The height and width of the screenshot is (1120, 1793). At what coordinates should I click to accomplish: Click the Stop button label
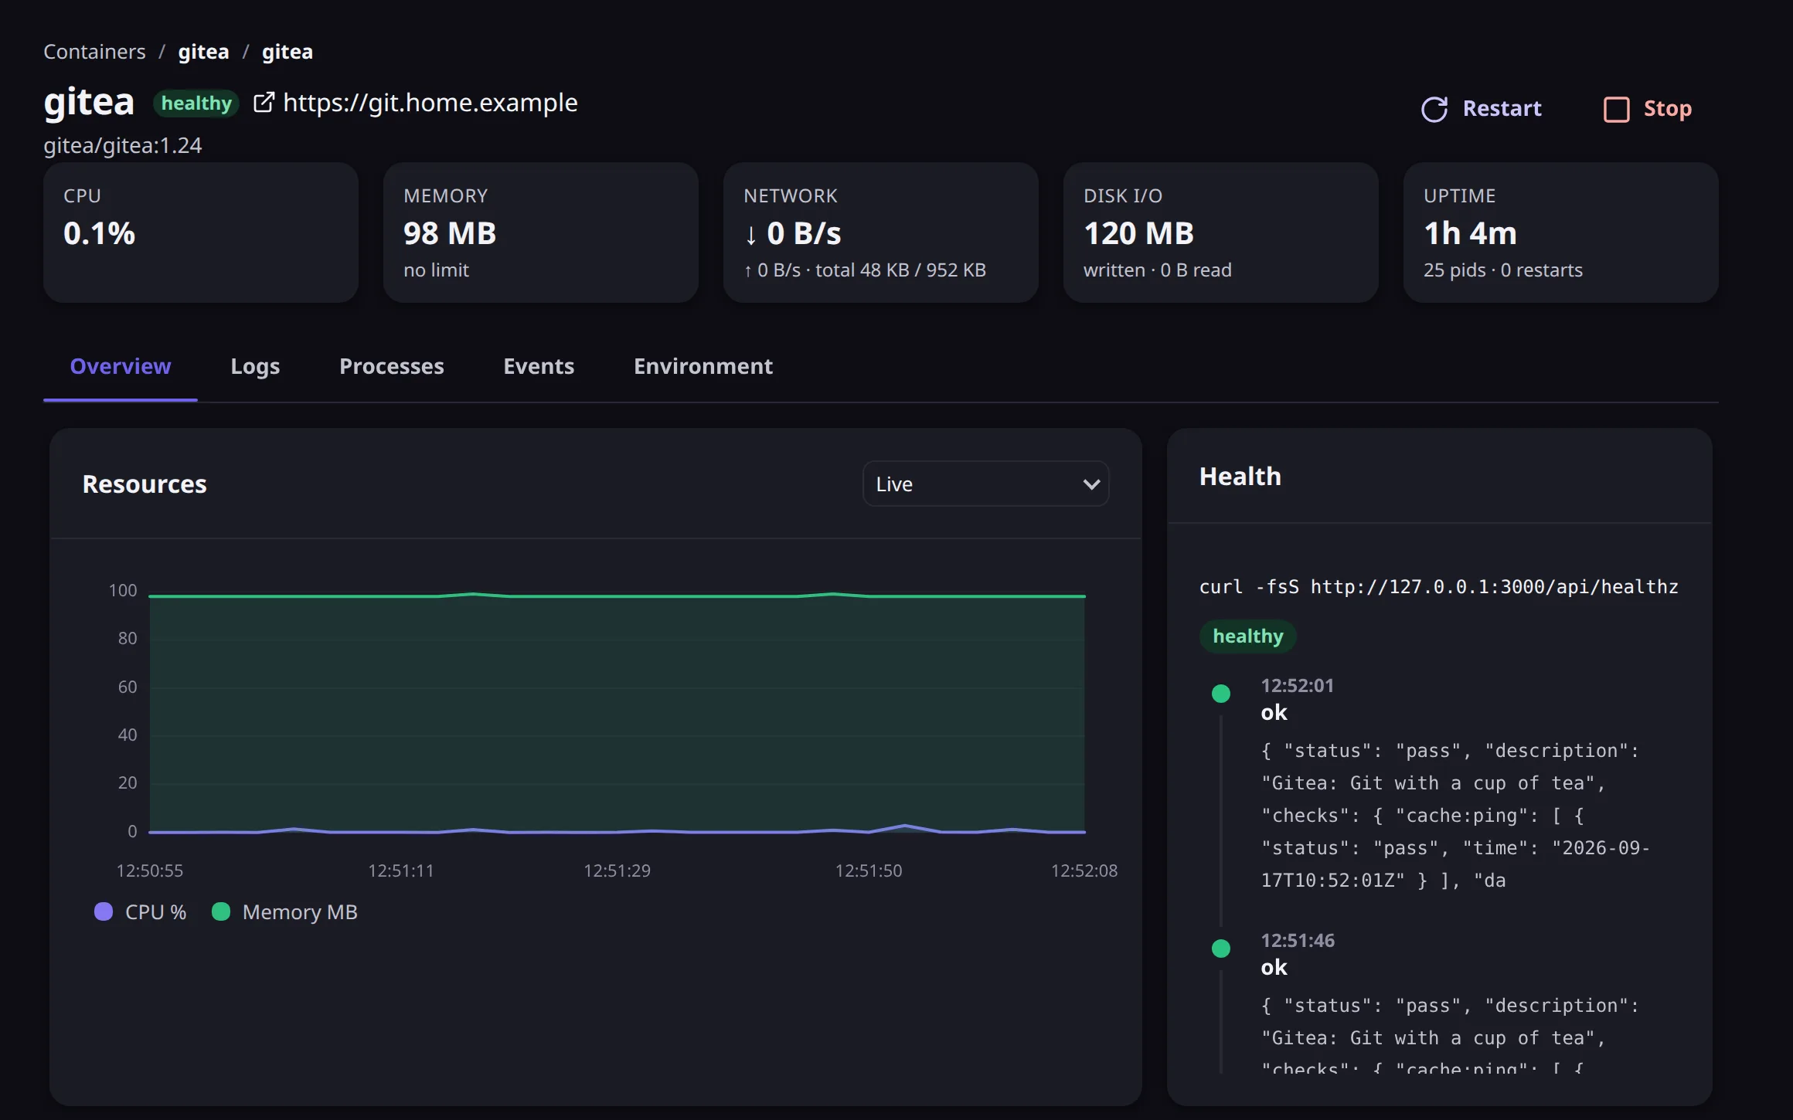[1668, 108]
